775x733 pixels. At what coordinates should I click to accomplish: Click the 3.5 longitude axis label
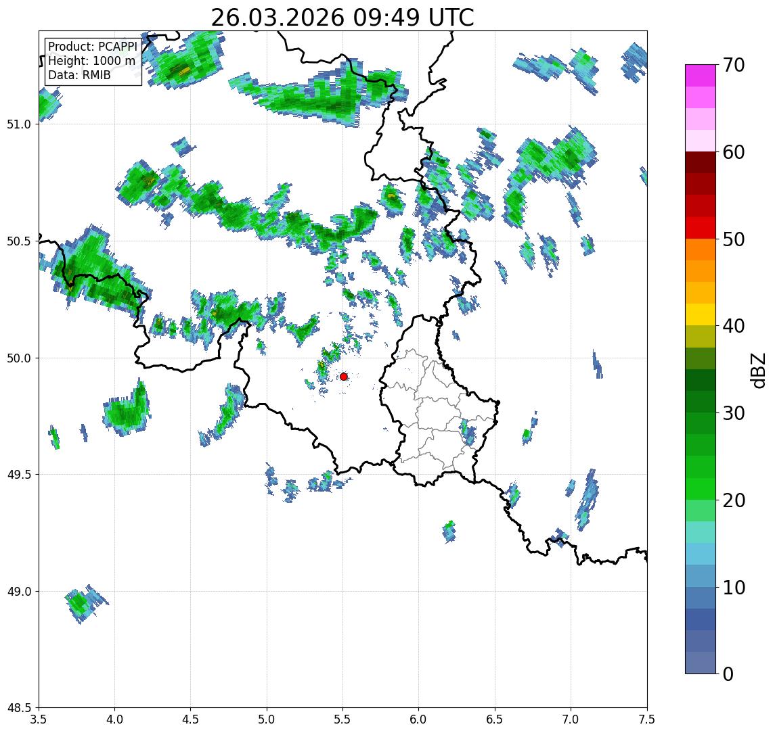(39, 719)
